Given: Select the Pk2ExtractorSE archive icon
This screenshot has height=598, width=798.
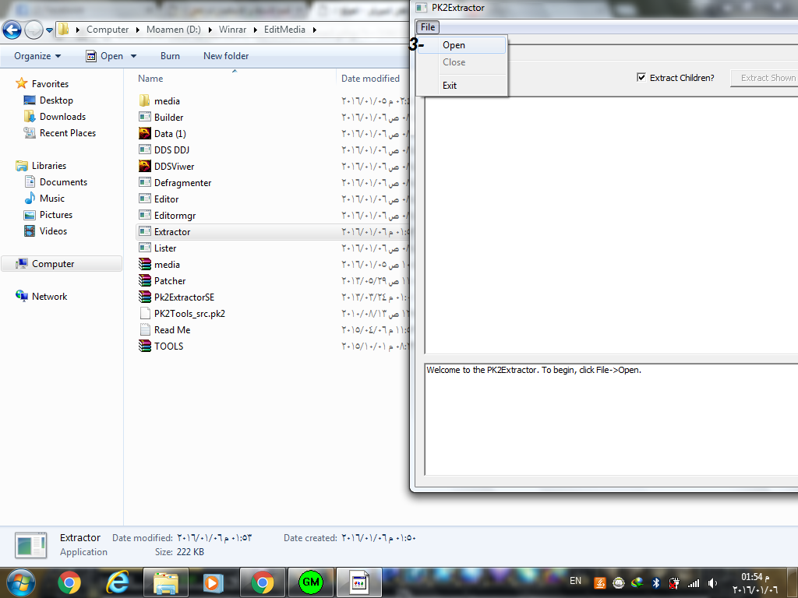Looking at the screenshot, I should [144, 297].
